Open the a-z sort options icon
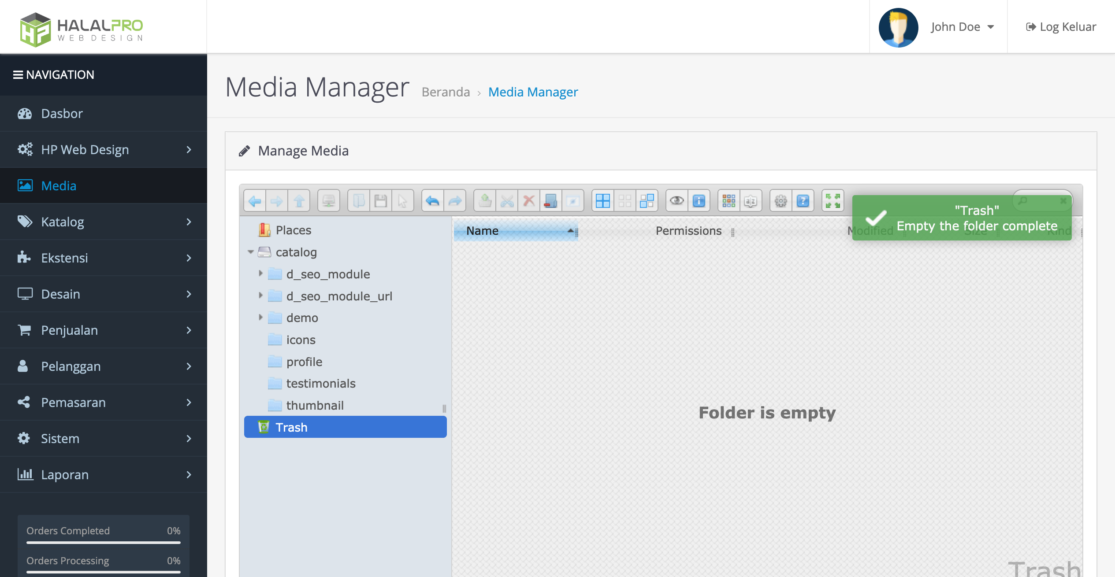Image resolution: width=1115 pixels, height=577 pixels. click(751, 201)
